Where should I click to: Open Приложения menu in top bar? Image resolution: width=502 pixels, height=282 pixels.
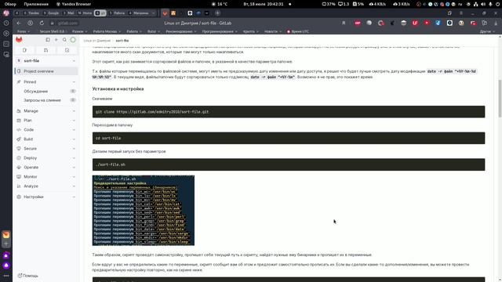36,4
